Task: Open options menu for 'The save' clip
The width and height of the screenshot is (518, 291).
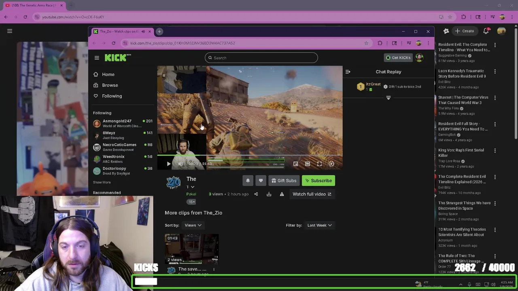Action: click(x=214, y=269)
